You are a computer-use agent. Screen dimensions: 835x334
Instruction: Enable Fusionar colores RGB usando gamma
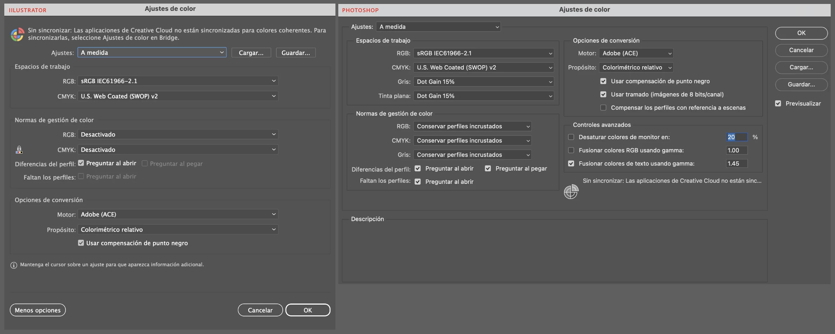(x=571, y=151)
